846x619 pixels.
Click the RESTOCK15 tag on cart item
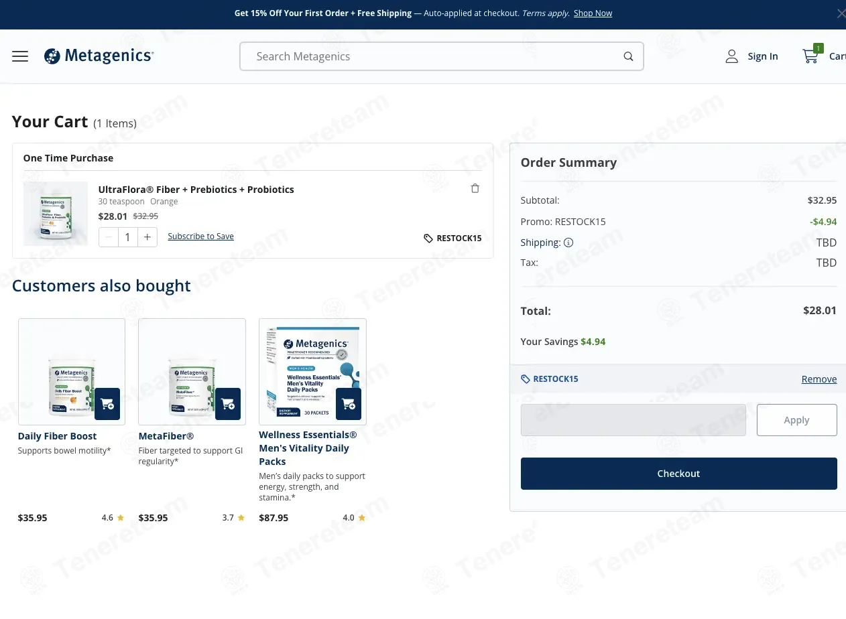(452, 238)
